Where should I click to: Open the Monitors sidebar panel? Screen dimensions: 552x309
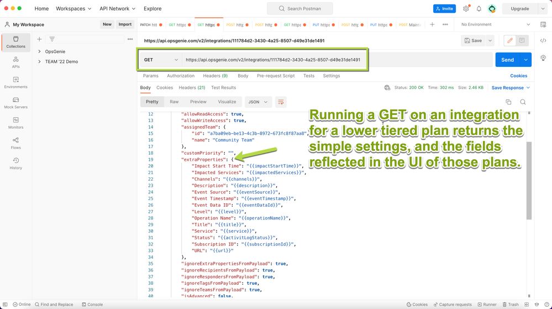[x=16, y=123]
